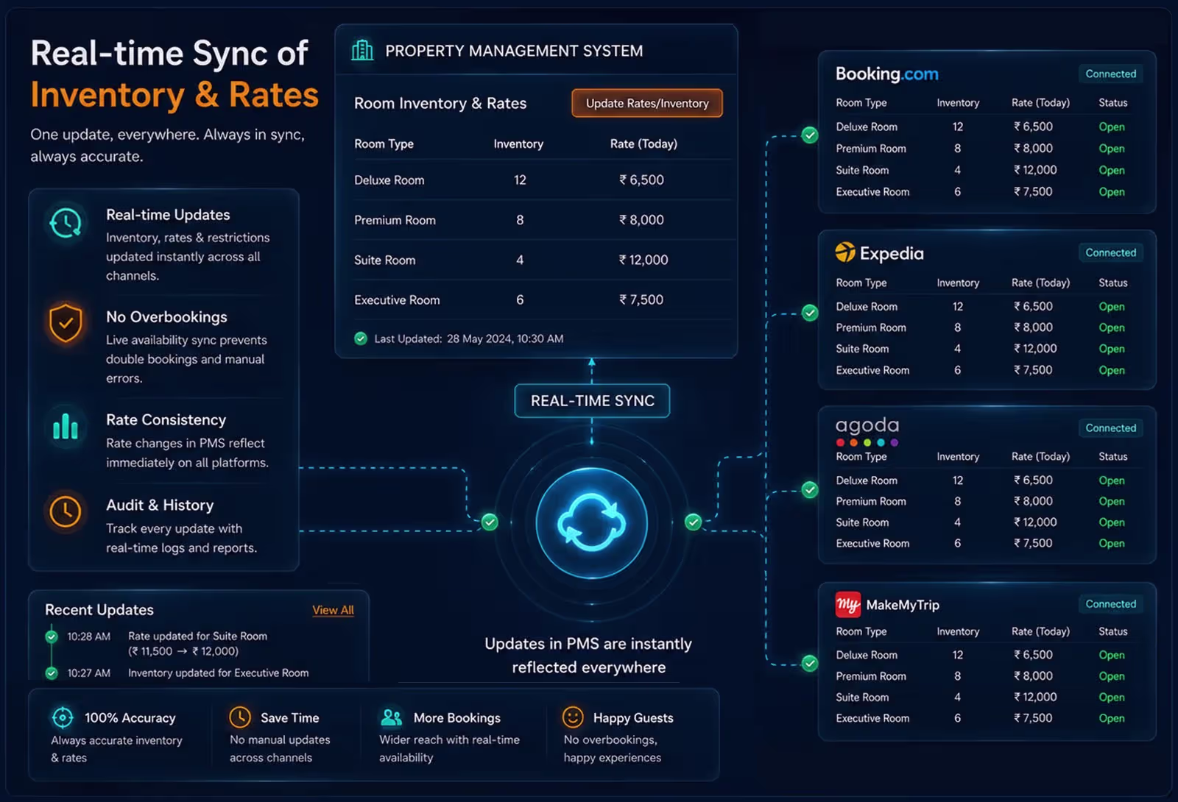Click the ₹ 6,500 rate in PMS table
Screen dimensions: 1178x802
click(x=641, y=180)
